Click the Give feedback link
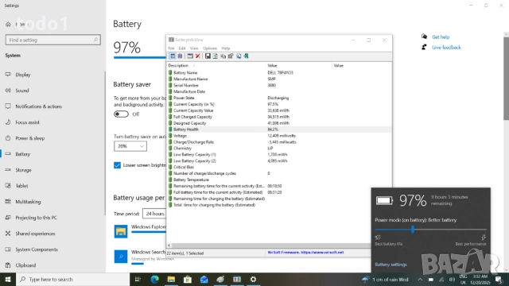The width and height of the screenshot is (509, 286). (446, 48)
